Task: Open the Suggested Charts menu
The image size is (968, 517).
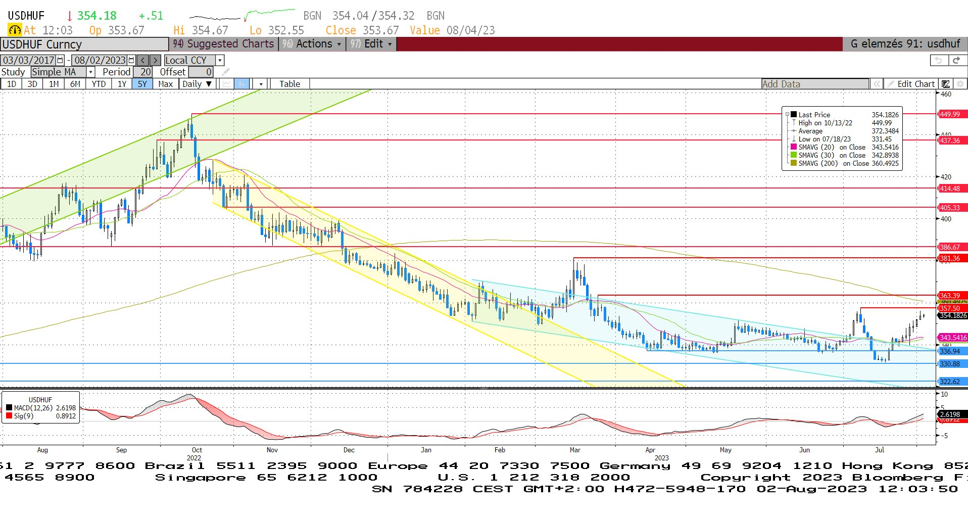Action: pos(223,44)
